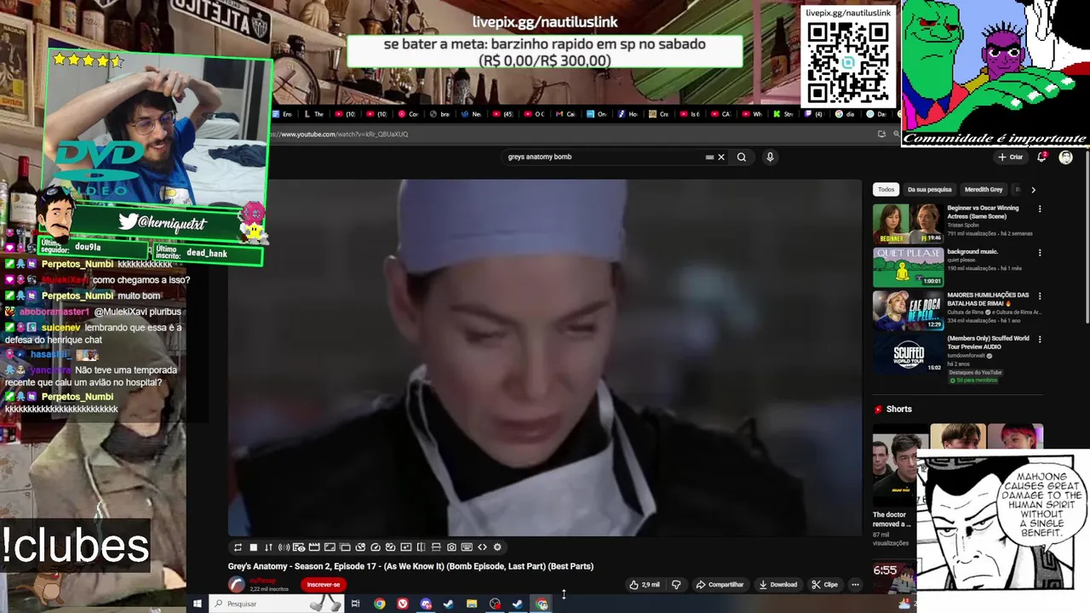Open more actions three-dot menu beside Clipe

click(x=855, y=585)
